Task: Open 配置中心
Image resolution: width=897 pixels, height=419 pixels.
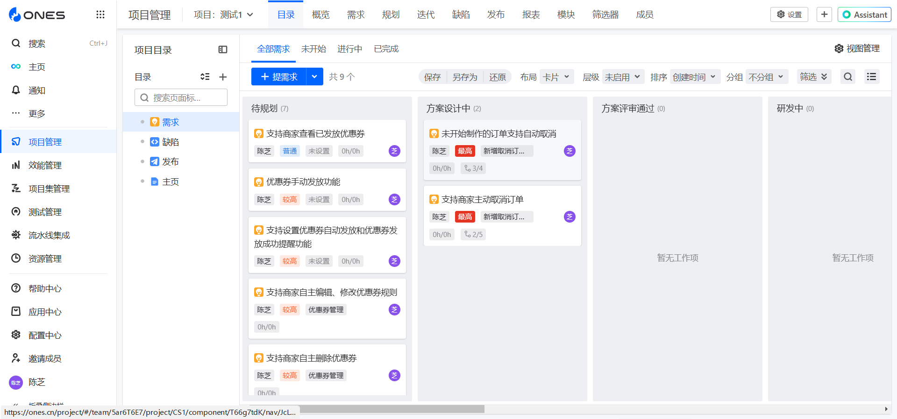Action: click(x=58, y=335)
